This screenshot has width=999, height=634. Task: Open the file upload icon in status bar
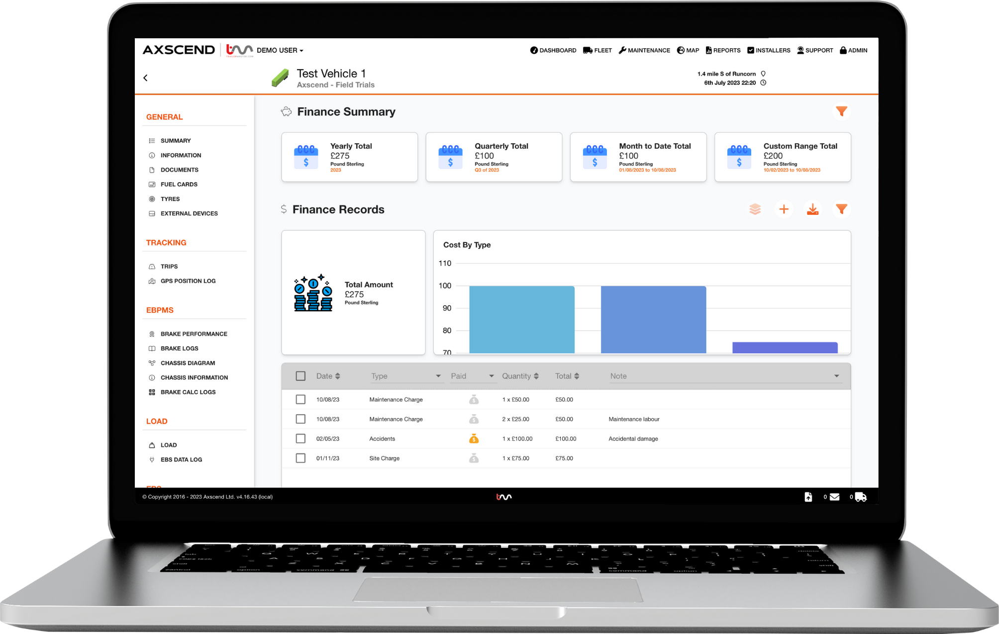pos(808,496)
